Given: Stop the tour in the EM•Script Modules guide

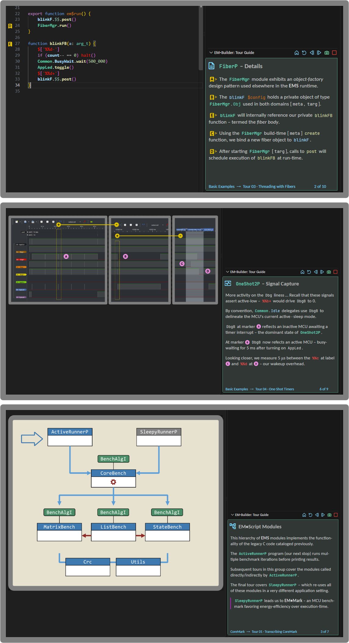Looking at the screenshot, I should pyautogui.click(x=336, y=515).
